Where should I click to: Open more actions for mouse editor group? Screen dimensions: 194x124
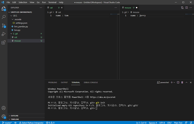pos(191,8)
